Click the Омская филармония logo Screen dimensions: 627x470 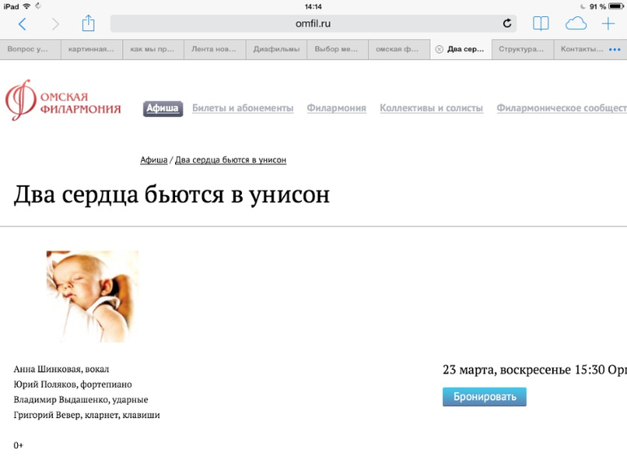click(x=63, y=100)
